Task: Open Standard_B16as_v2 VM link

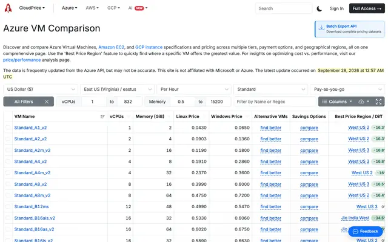Action: [34, 229]
